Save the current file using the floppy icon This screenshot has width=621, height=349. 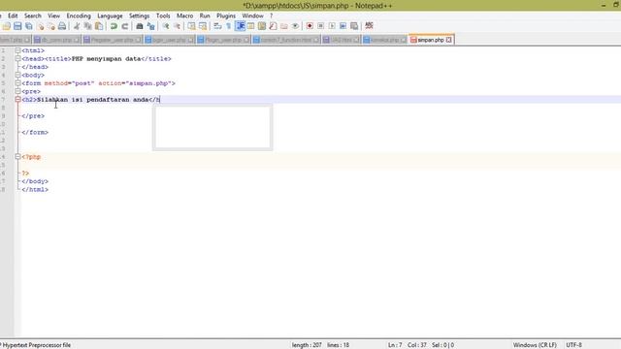pos(17,26)
